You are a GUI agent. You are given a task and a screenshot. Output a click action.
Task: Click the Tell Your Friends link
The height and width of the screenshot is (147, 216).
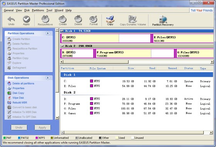tap(202, 10)
